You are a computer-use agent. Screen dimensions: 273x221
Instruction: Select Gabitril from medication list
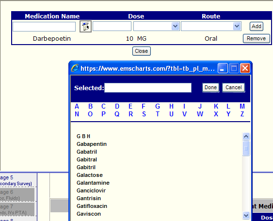(x=86, y=167)
